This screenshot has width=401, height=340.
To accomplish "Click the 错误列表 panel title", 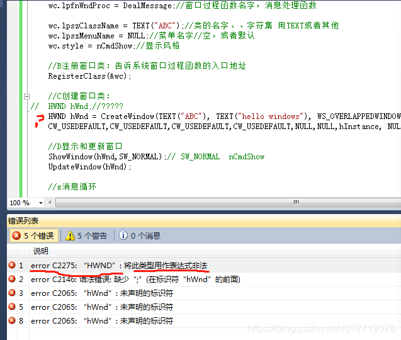I will (23, 221).
